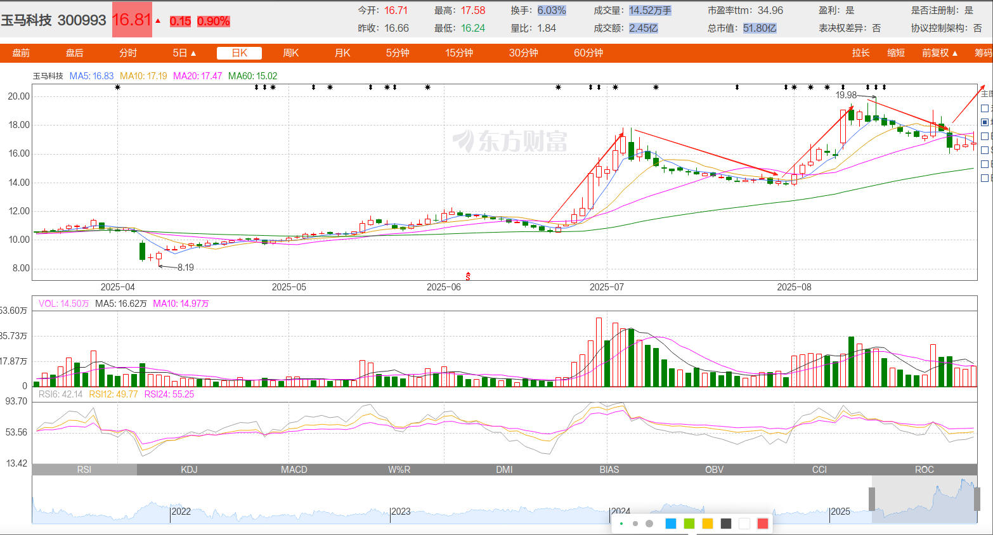The width and height of the screenshot is (993, 535).
Task: Select the OBV indicator tab
Action: click(714, 470)
